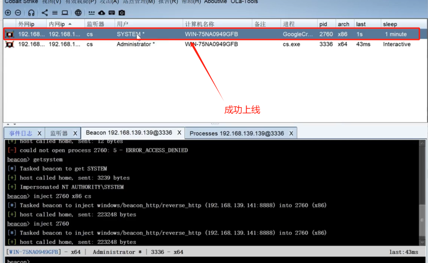The width and height of the screenshot is (428, 263).
Task: Sort sessions by 外网ip column
Action: [31, 24]
